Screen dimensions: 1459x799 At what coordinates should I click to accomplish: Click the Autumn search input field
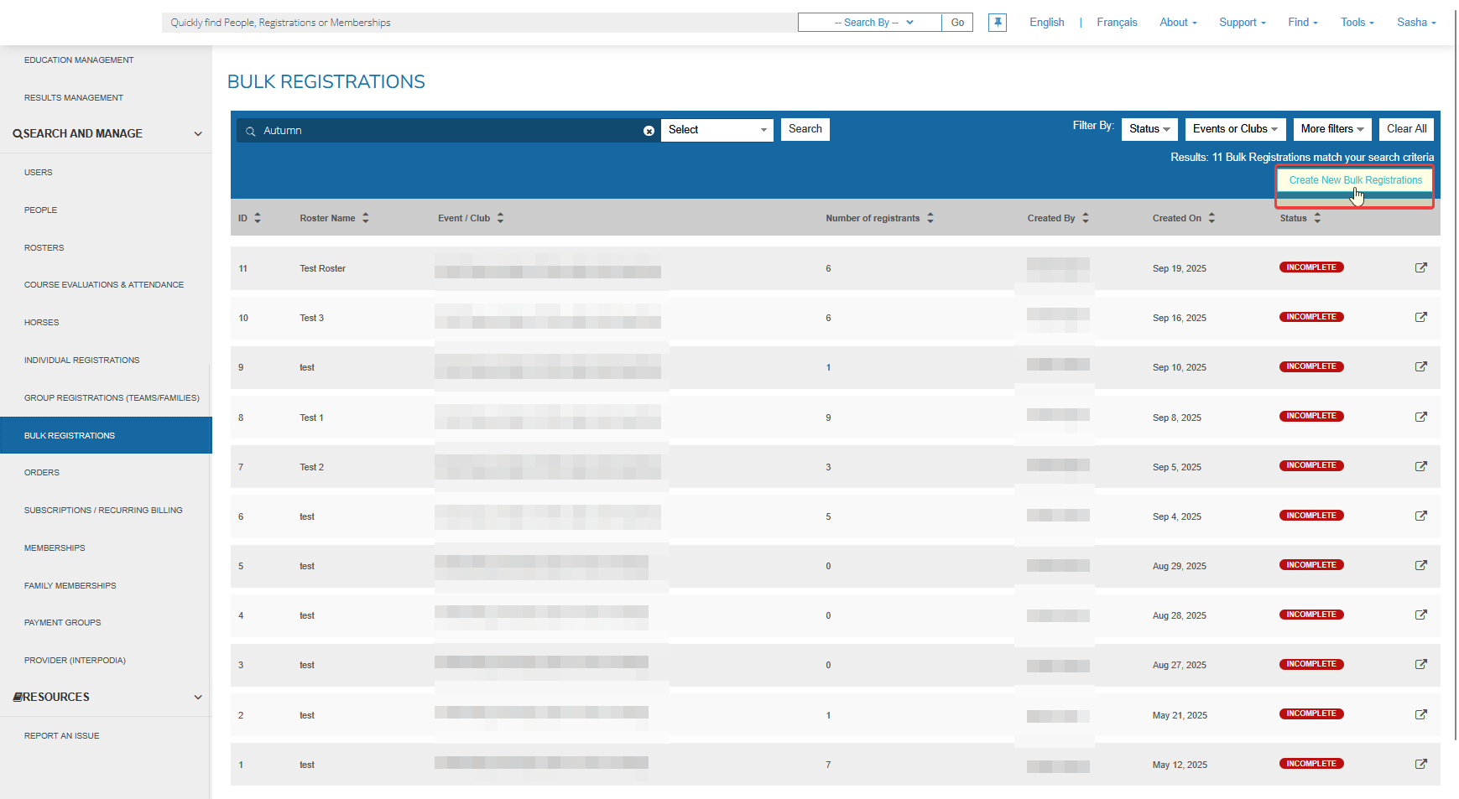click(x=445, y=131)
